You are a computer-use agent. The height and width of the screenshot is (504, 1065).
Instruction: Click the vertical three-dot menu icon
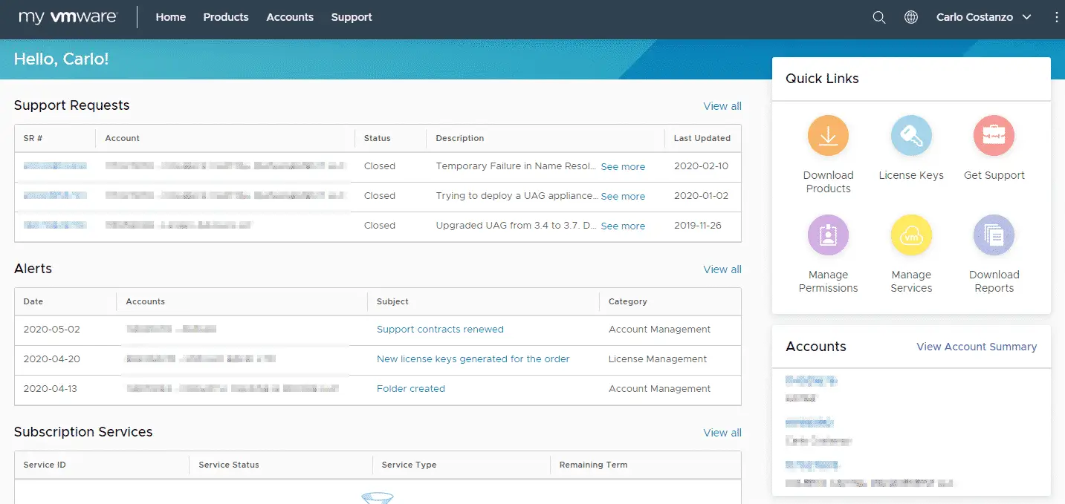[1057, 17]
